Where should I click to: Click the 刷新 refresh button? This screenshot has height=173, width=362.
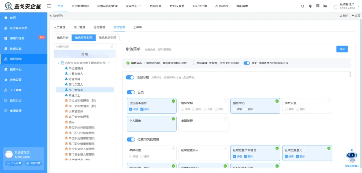coord(344,16)
